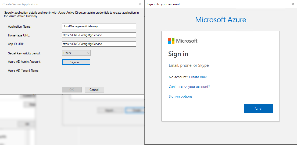Edit the HomePage URL field
Screen dimensions: 297x145
pos(99,35)
